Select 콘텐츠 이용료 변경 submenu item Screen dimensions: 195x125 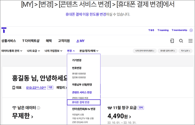click(80, 98)
